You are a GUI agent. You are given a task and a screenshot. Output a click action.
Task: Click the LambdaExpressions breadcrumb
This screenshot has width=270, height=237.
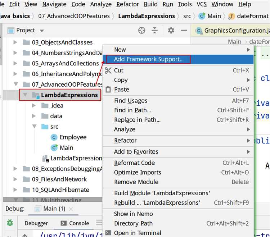[x=147, y=16]
